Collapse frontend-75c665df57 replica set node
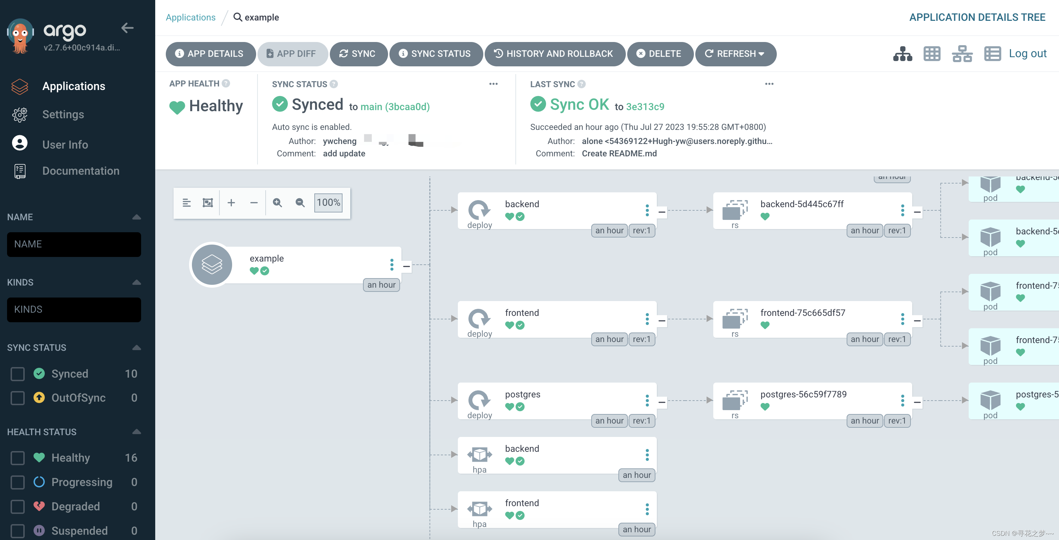This screenshot has height=540, width=1059. 917,321
